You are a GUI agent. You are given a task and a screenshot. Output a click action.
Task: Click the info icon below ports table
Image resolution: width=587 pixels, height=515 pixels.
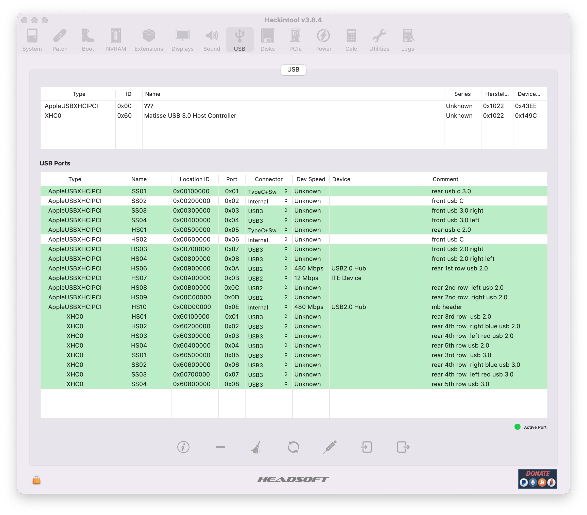point(183,447)
